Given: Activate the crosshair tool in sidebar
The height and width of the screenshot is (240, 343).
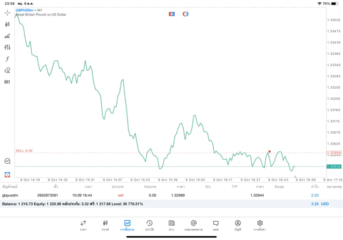Looking at the screenshot, I should 7,12.
